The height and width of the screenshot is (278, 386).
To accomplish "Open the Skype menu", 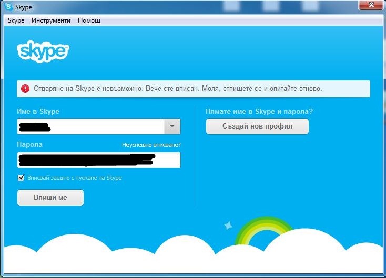I will tap(16, 20).
